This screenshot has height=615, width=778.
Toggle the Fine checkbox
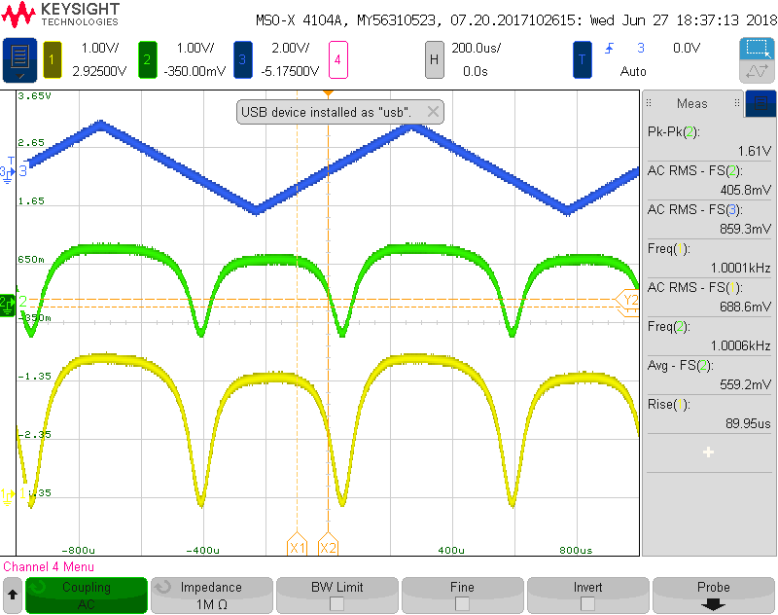pos(462,603)
